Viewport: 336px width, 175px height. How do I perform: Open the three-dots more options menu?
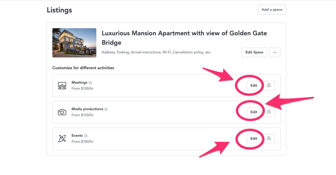275,52
